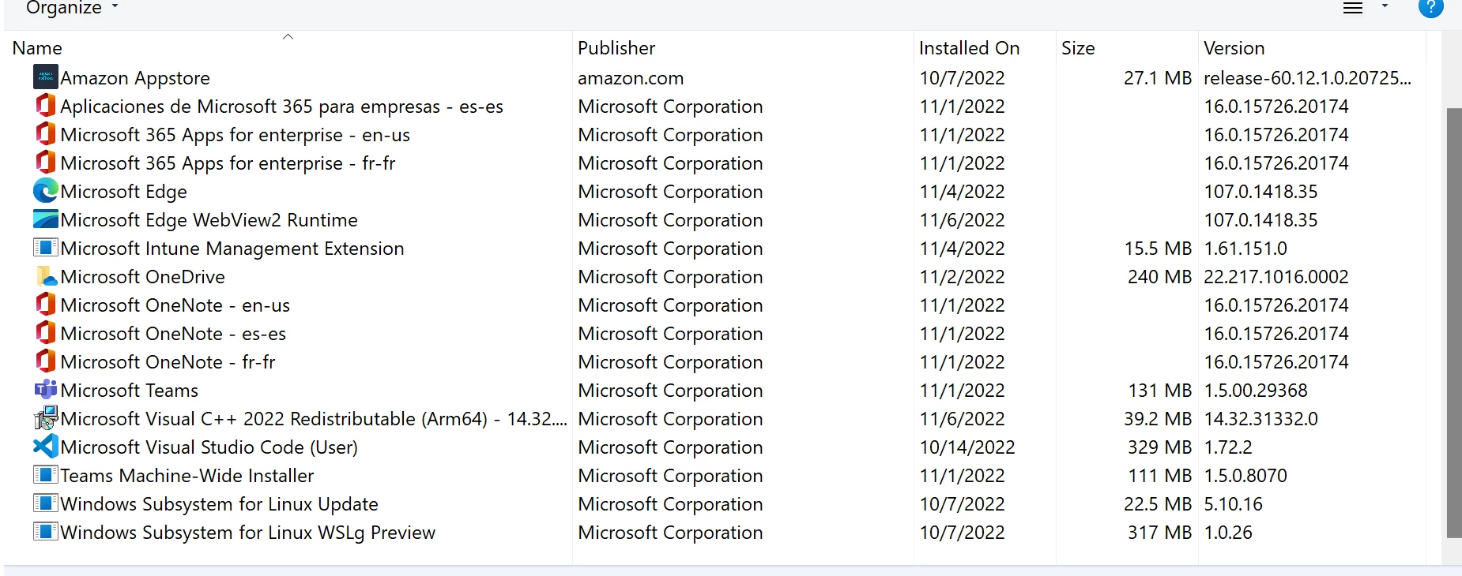Image resolution: width=1462 pixels, height=576 pixels.
Task: Select the Microsoft Edge entry
Action: [123, 192]
